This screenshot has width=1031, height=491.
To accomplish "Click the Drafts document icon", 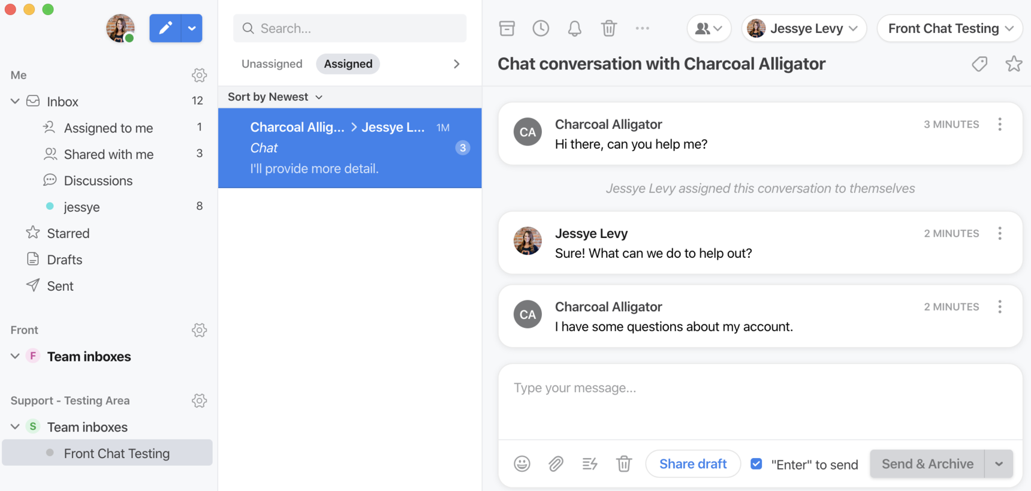I will click(33, 259).
